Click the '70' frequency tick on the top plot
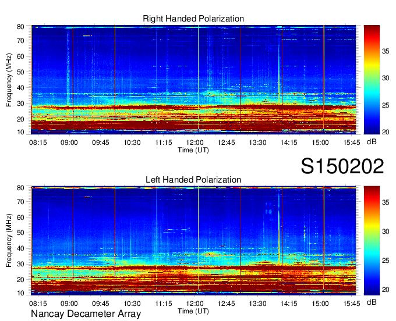396x321 pixels. coord(21,41)
